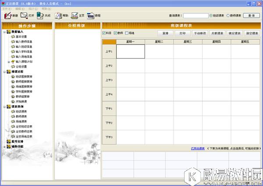Select 教研组禁排 under 排课过程

pyautogui.click(x=22, y=96)
